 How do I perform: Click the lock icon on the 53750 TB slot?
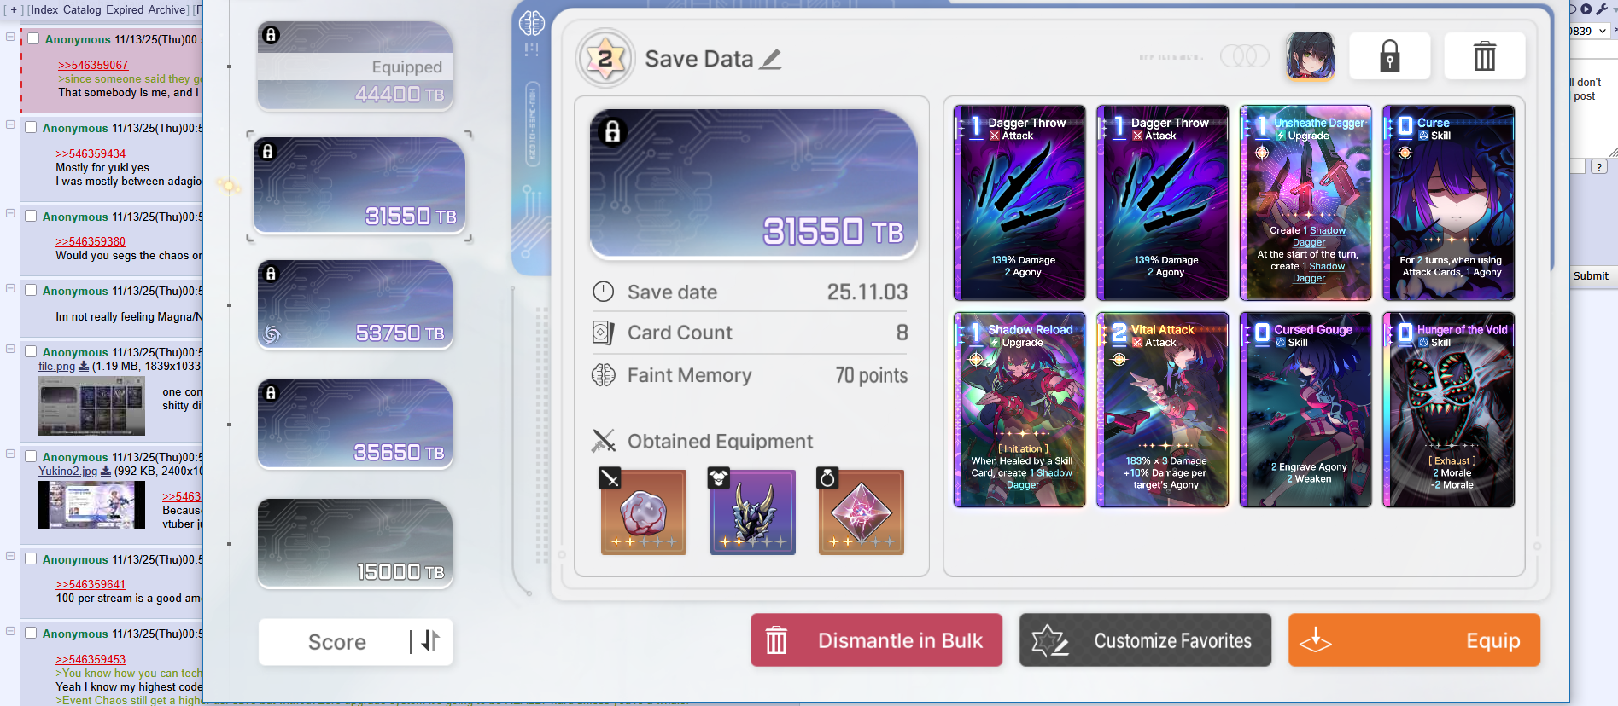click(x=271, y=274)
